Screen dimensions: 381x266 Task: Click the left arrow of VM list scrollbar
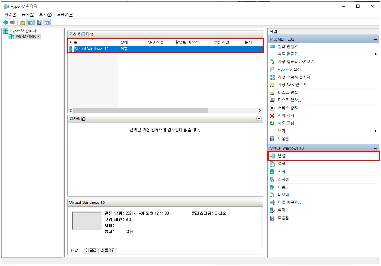point(70,111)
